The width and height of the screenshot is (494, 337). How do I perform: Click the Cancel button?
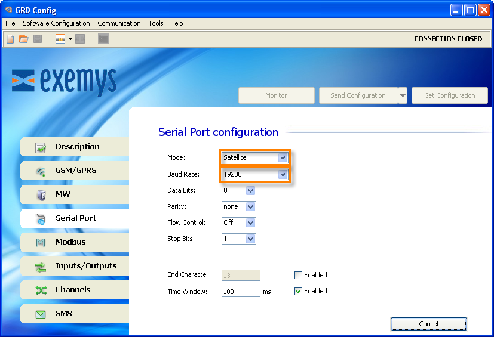[428, 324]
